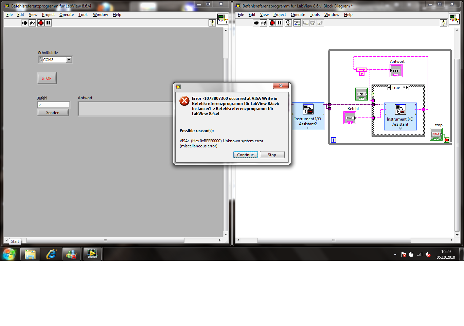
Task: Select the OK boolean terminal
Action: coord(361,94)
